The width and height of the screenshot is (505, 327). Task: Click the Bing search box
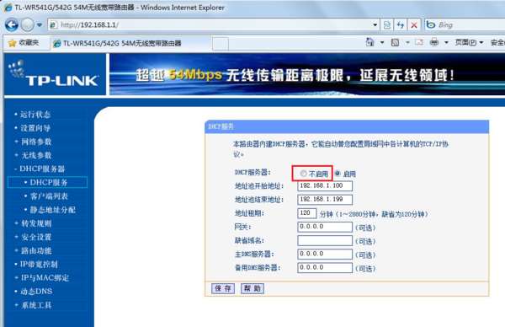(x=465, y=24)
